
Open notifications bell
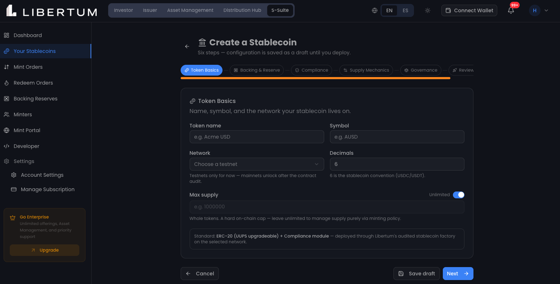coord(511,10)
